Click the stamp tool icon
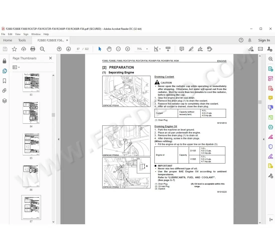Screen dimensions: 275x250 [x=209, y=49]
